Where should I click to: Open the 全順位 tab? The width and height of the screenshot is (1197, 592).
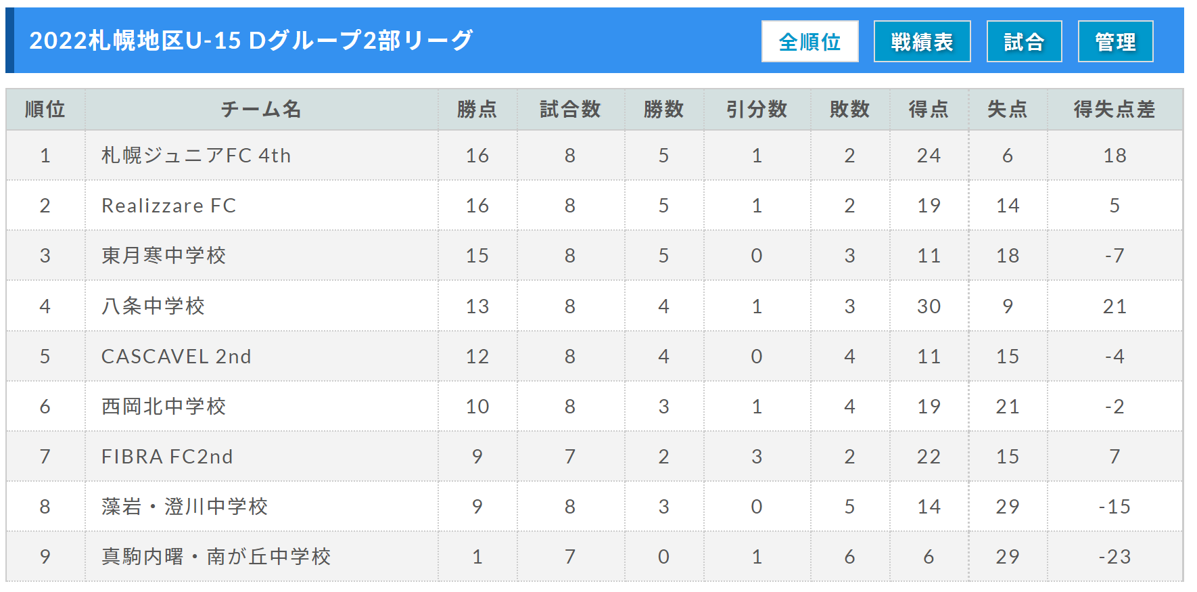click(809, 42)
